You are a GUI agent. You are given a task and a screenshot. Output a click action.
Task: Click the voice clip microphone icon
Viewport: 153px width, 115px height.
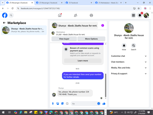coord(53,104)
